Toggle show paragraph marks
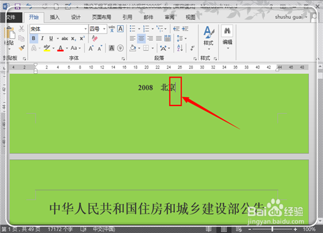Screen dimensions: 323x233 (x=193, y=48)
